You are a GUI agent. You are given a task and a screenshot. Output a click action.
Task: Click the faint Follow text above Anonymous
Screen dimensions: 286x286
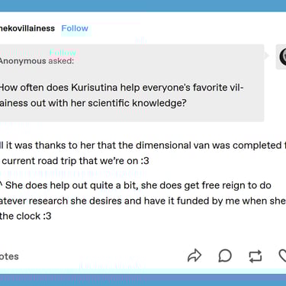63,53
